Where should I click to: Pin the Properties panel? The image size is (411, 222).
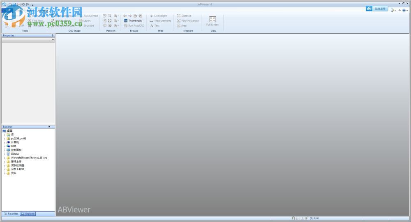tap(53, 35)
